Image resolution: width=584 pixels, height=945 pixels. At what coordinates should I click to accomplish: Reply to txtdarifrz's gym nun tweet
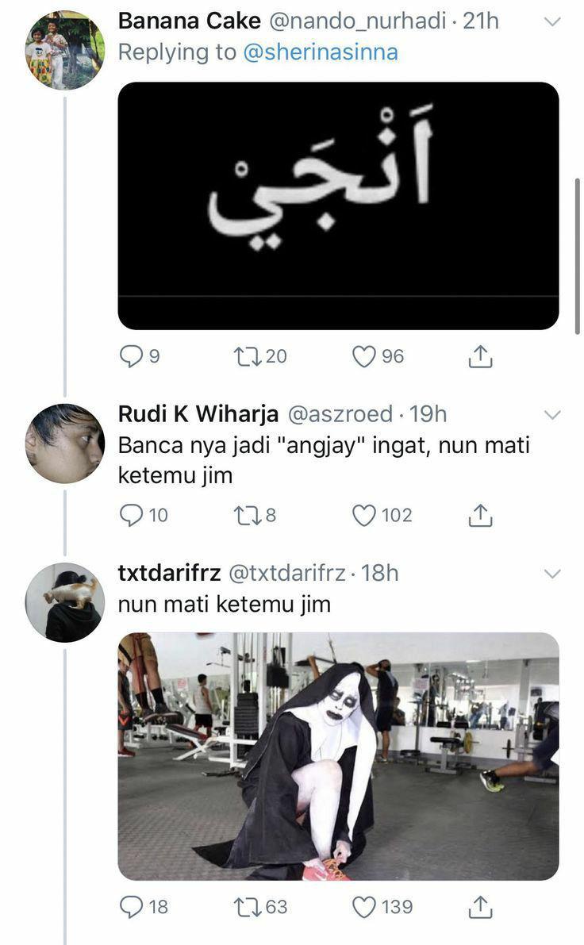pyautogui.click(x=131, y=906)
